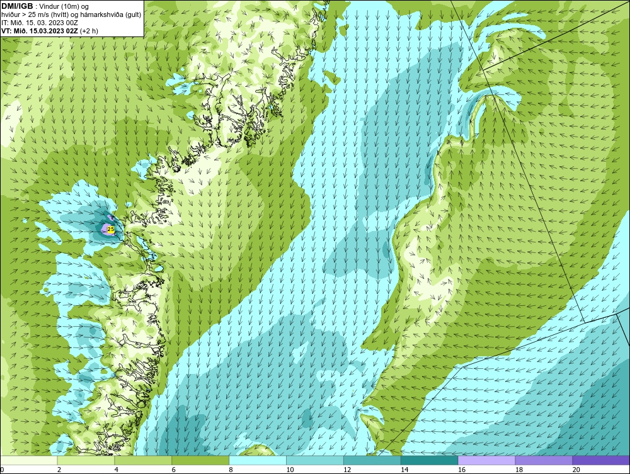This screenshot has width=630, height=474.
Task: Select the above 20 m/s legend color
Action: [x=601, y=460]
